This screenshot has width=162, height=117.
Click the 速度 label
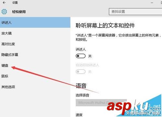[x=79, y=115]
